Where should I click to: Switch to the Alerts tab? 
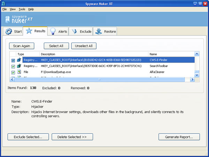58,31
